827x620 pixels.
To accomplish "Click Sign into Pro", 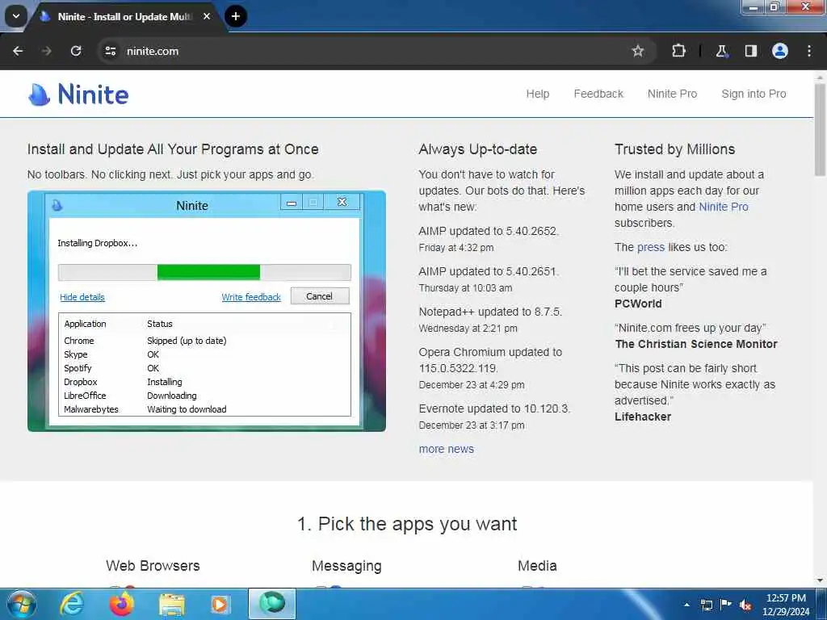I will point(754,94).
